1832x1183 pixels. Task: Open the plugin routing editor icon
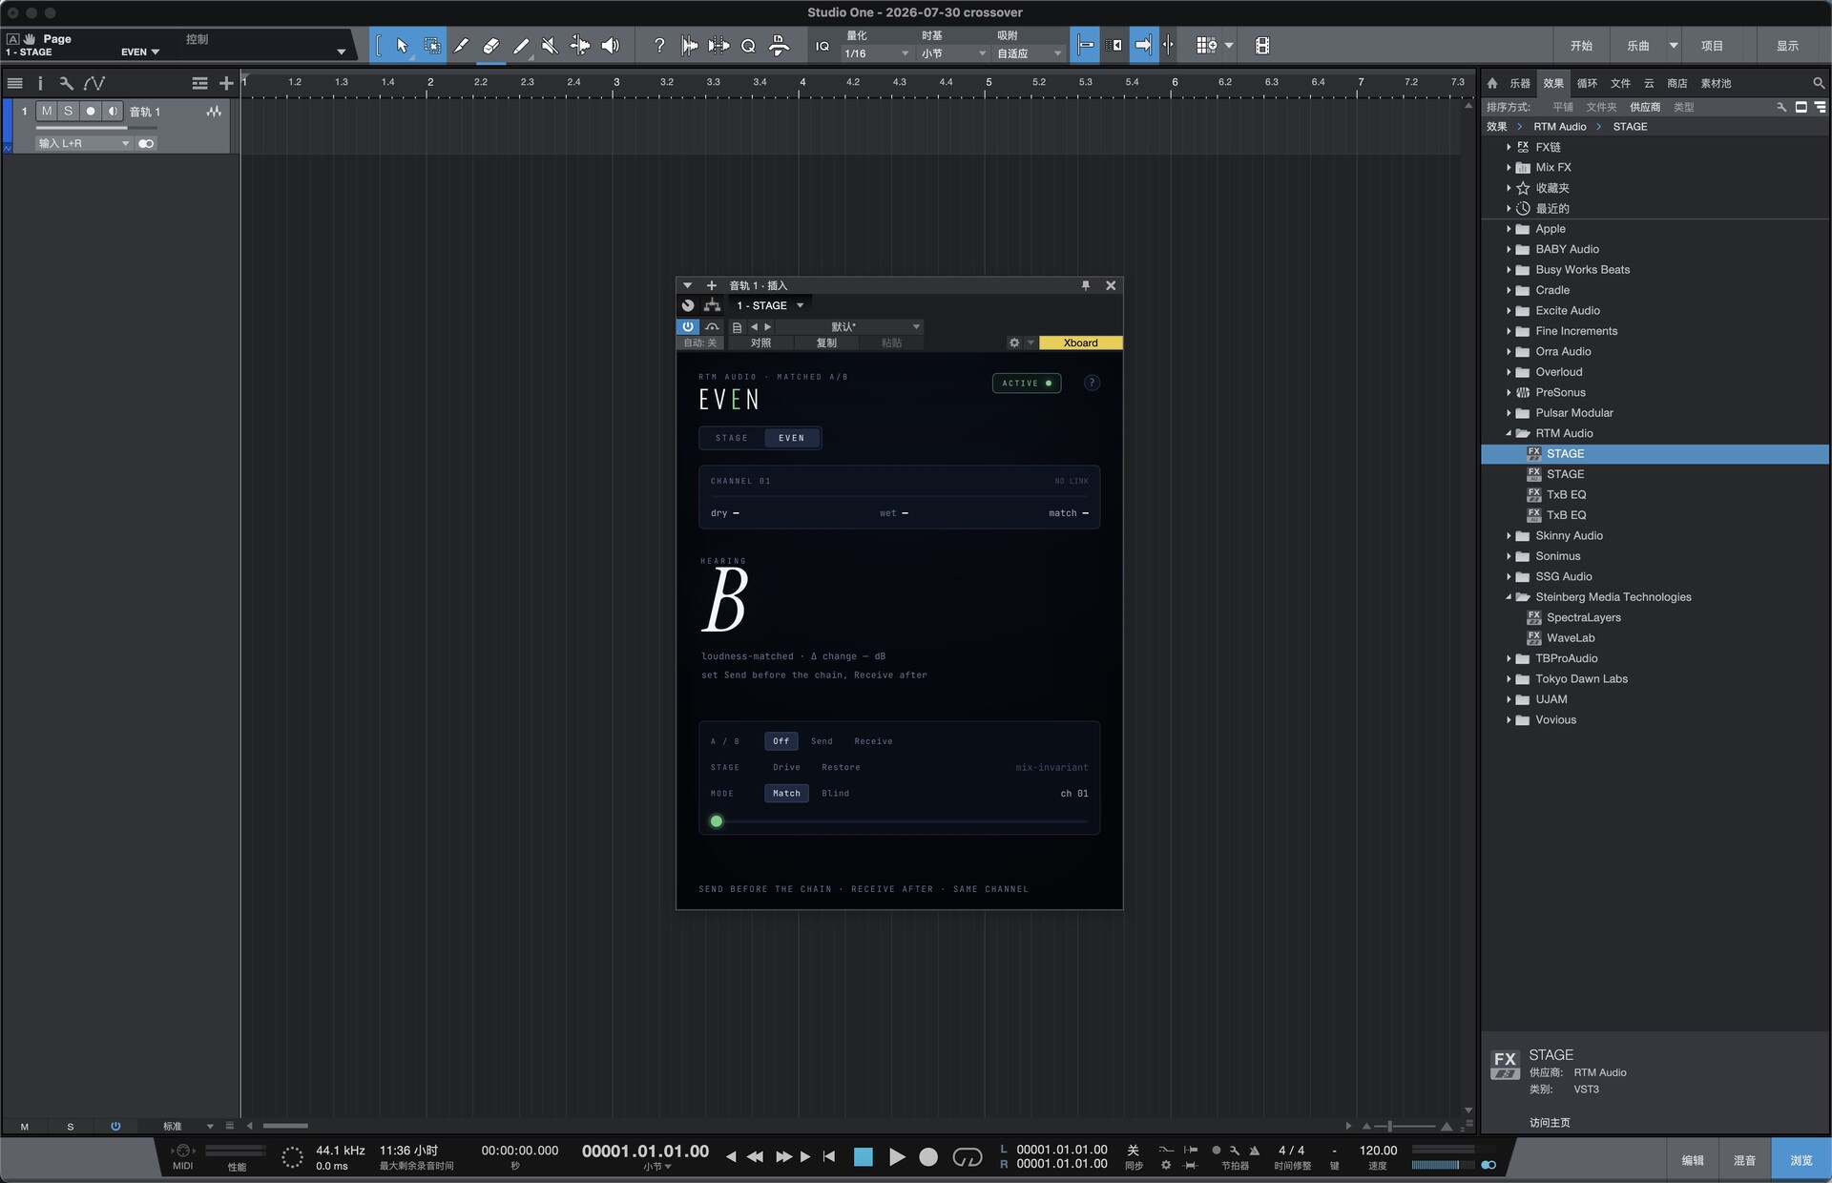712,305
